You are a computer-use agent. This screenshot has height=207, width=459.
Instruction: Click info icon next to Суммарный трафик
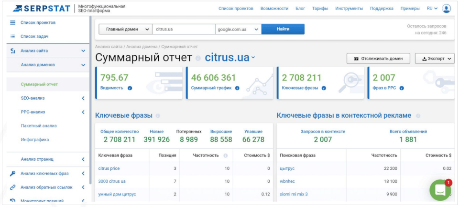tap(237, 88)
